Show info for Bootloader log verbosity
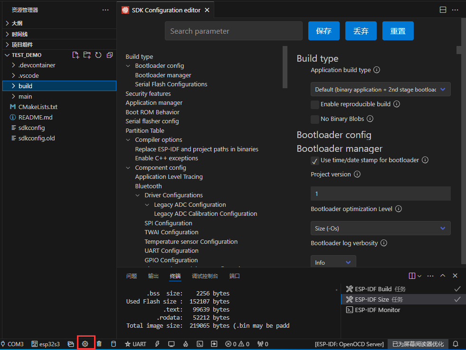466x350 pixels. tap(384, 243)
